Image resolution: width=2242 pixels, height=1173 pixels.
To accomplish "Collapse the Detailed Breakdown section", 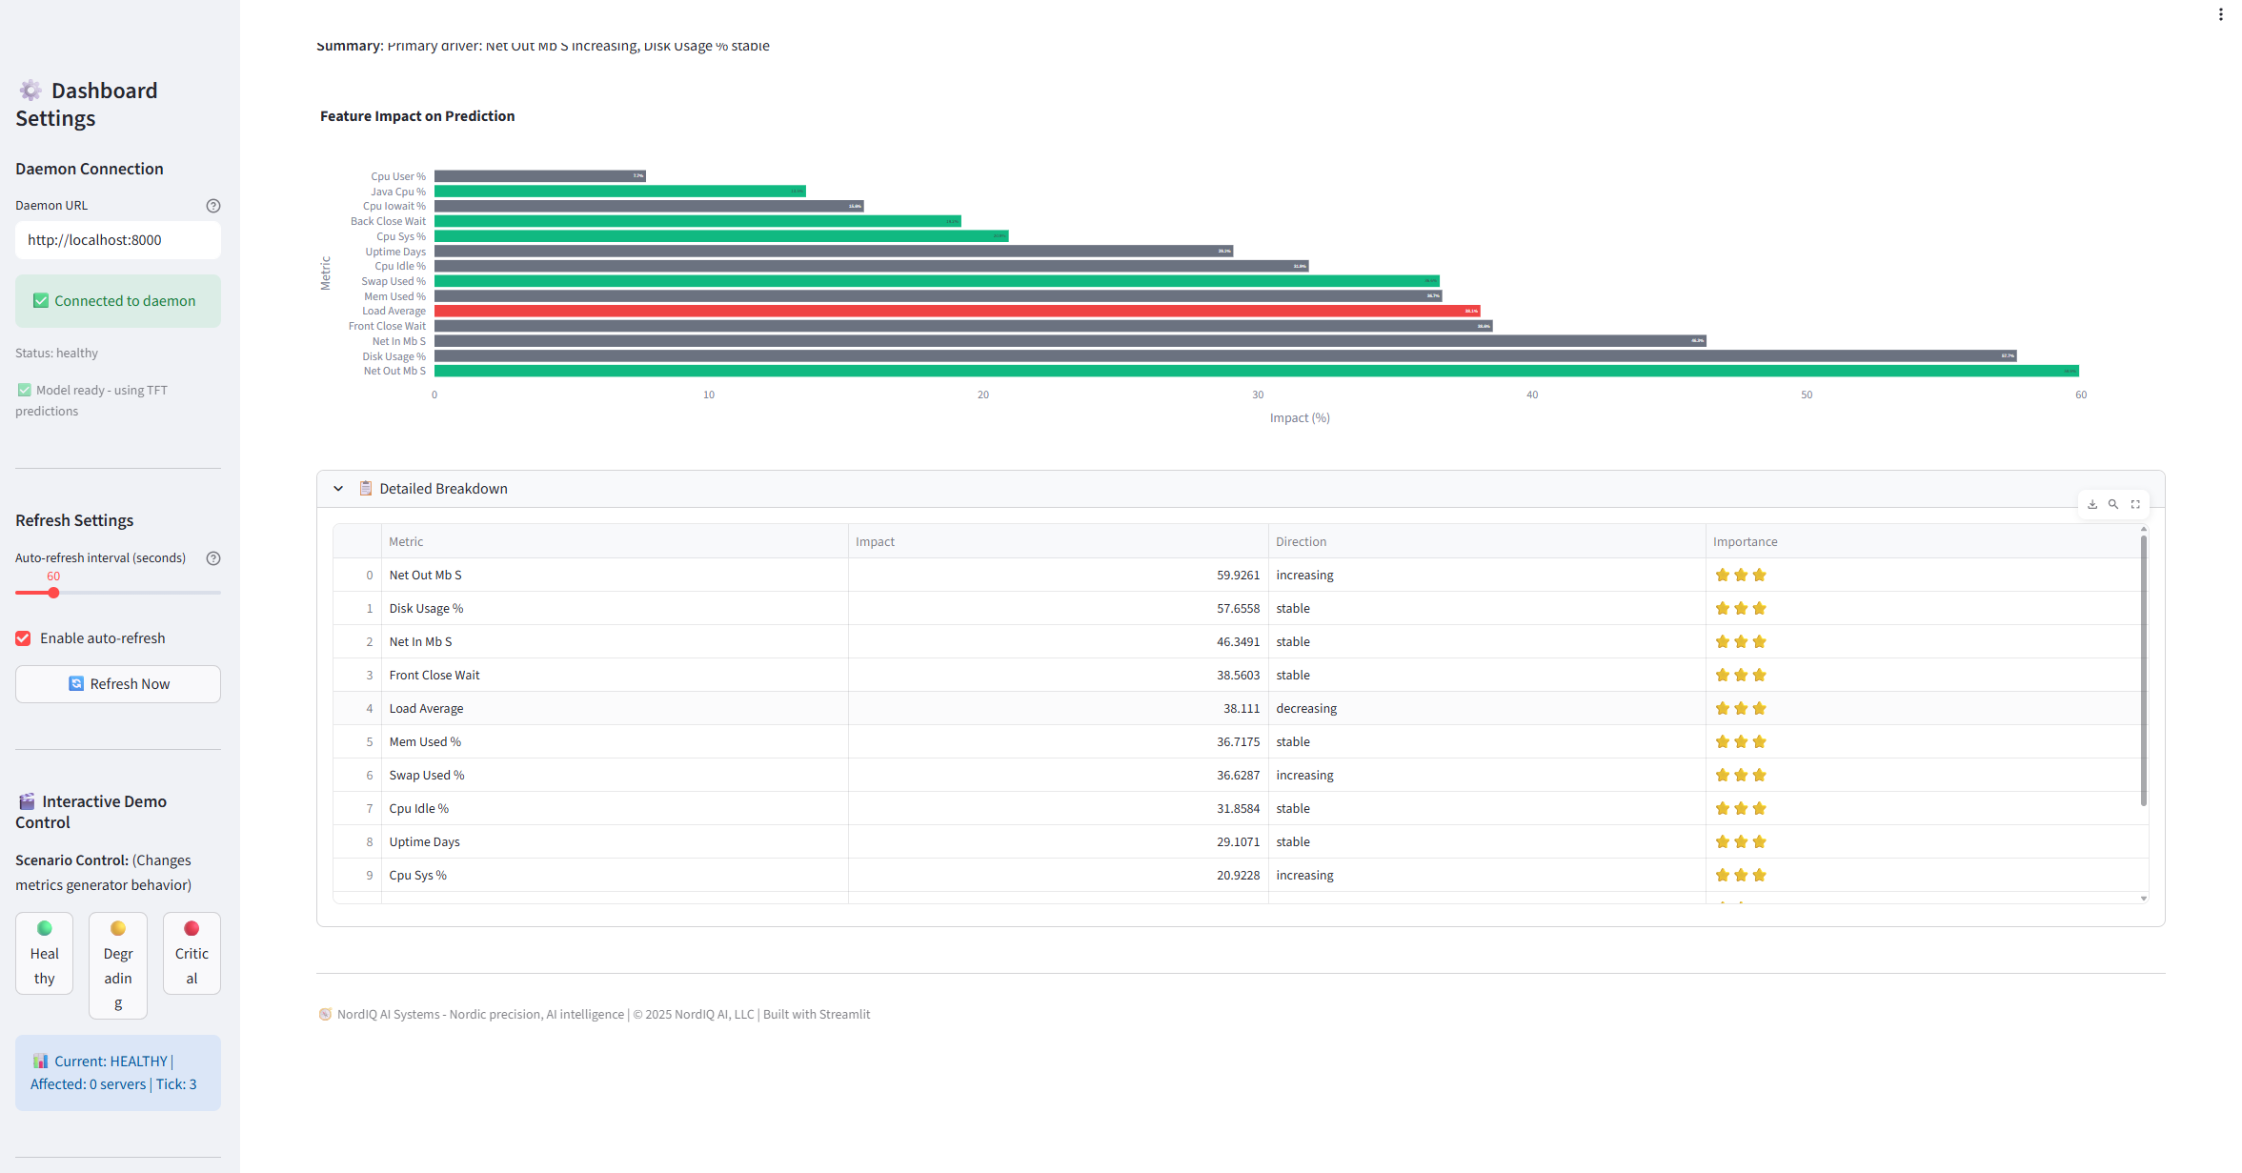I will pyautogui.click(x=338, y=488).
